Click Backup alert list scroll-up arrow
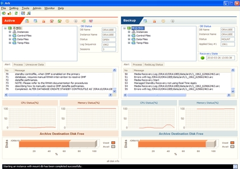Viewport: 240px width, 169px height. tap(233, 70)
